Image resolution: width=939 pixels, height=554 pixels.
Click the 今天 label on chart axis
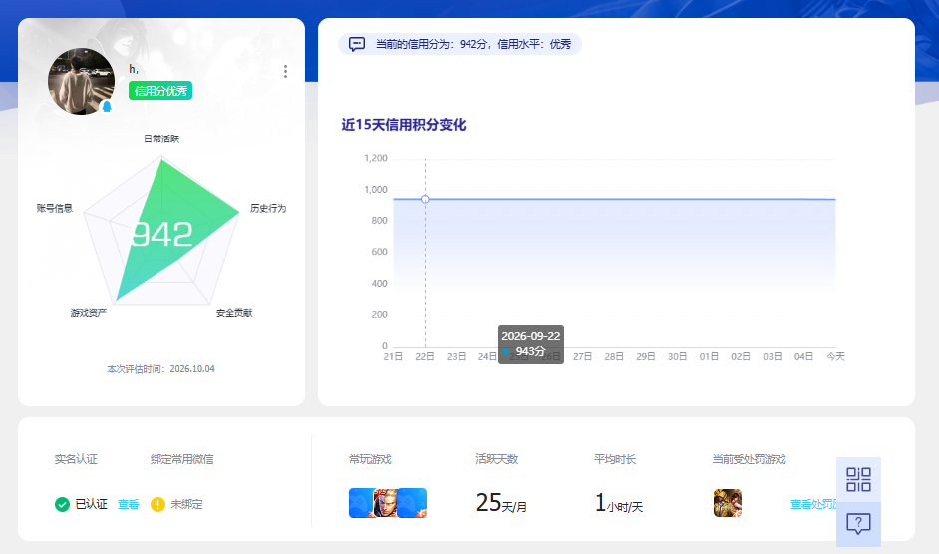(835, 356)
